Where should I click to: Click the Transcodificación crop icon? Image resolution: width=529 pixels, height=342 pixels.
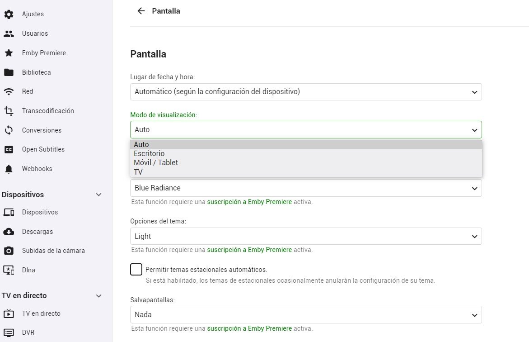(9, 111)
